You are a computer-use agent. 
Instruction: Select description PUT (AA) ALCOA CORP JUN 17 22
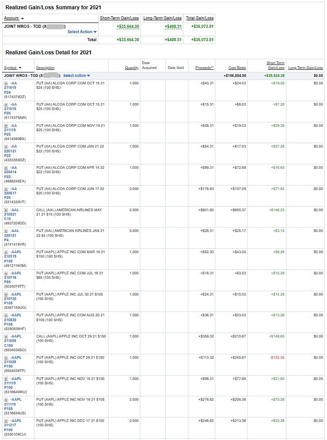(x=70, y=191)
